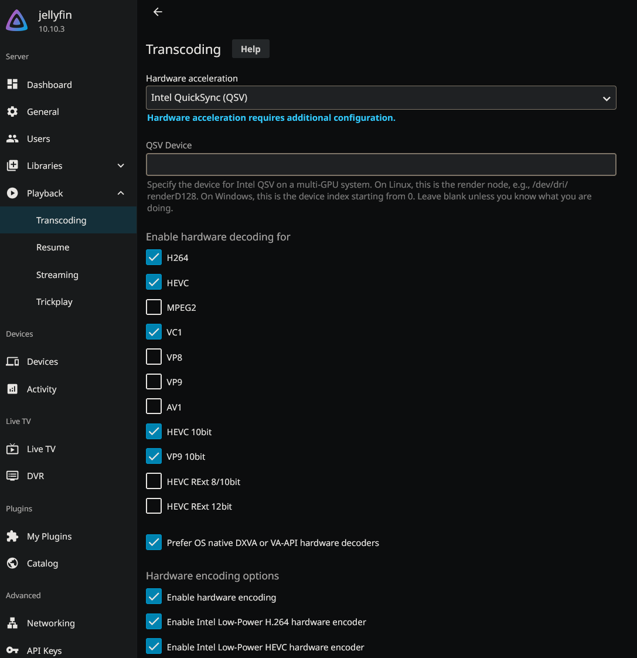Open the Hardware acceleration dropdown
Image resolution: width=637 pixels, height=658 pixels.
click(381, 98)
